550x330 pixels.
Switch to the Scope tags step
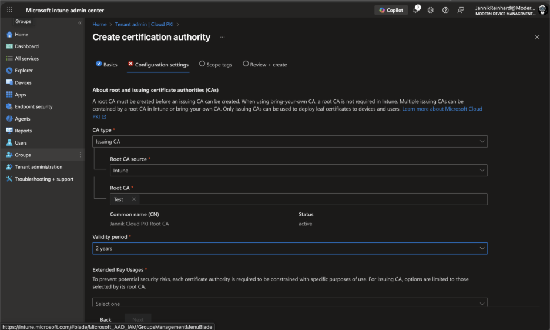tap(215, 65)
